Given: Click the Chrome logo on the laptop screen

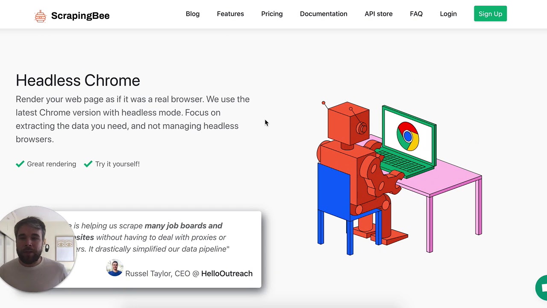Looking at the screenshot, I should pos(408,136).
